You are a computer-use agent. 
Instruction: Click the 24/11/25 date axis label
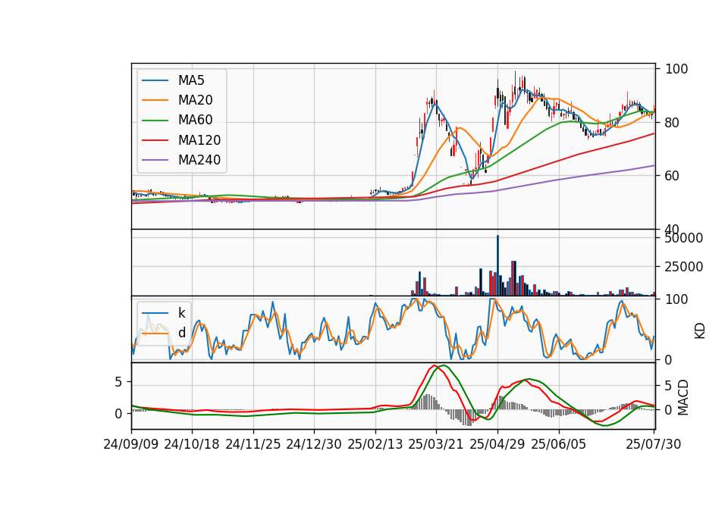pyautogui.click(x=253, y=444)
